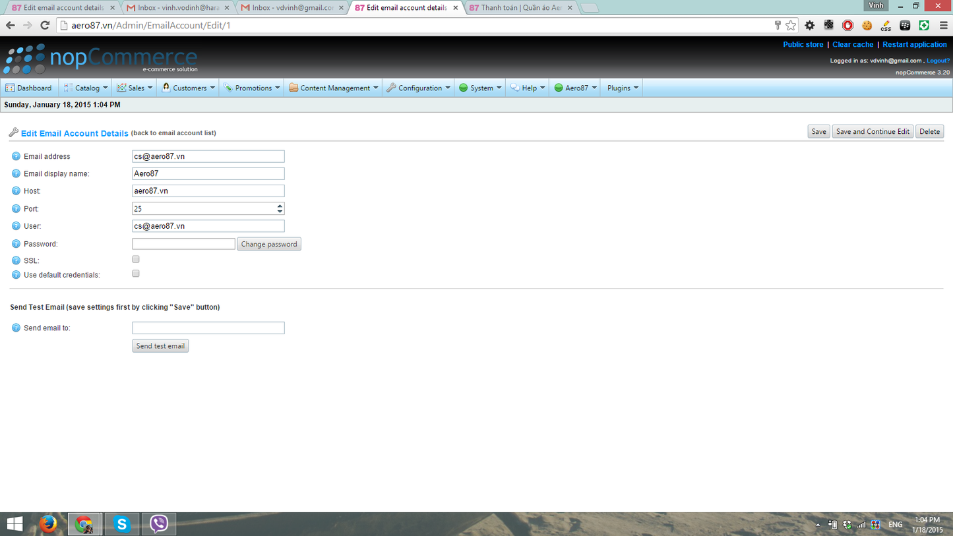Viewport: 953px width, 536px height.
Task: Click help icon beside Password label
Action: 16,244
